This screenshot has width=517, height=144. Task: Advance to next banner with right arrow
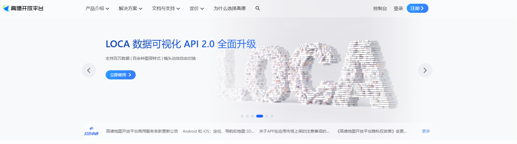pyautogui.click(x=425, y=70)
